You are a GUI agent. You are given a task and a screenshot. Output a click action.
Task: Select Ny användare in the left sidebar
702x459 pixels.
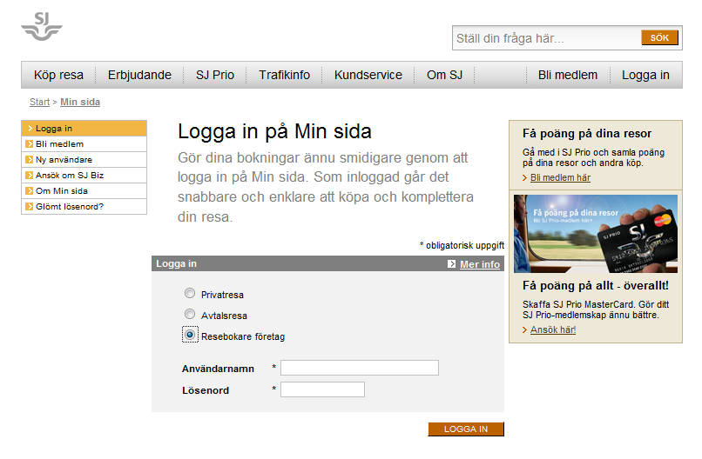(x=84, y=160)
